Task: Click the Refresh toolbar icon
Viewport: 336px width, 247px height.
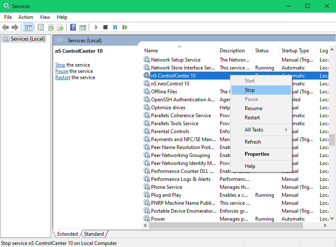Action: tap(51, 27)
